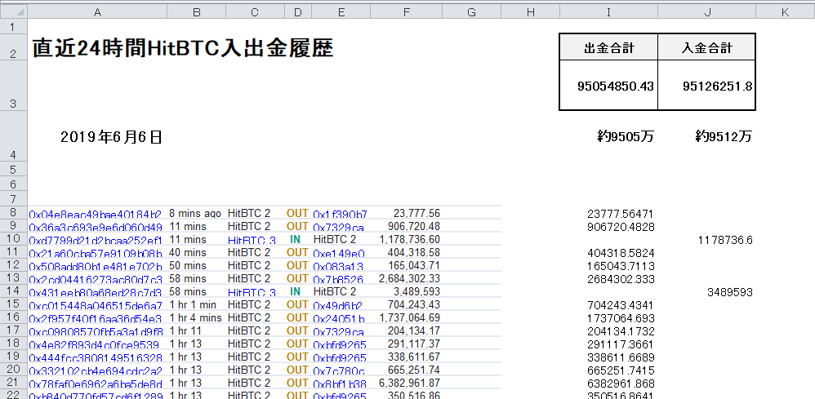The width and height of the screenshot is (815, 399).
Task: Select column J header
Action: click(x=707, y=12)
